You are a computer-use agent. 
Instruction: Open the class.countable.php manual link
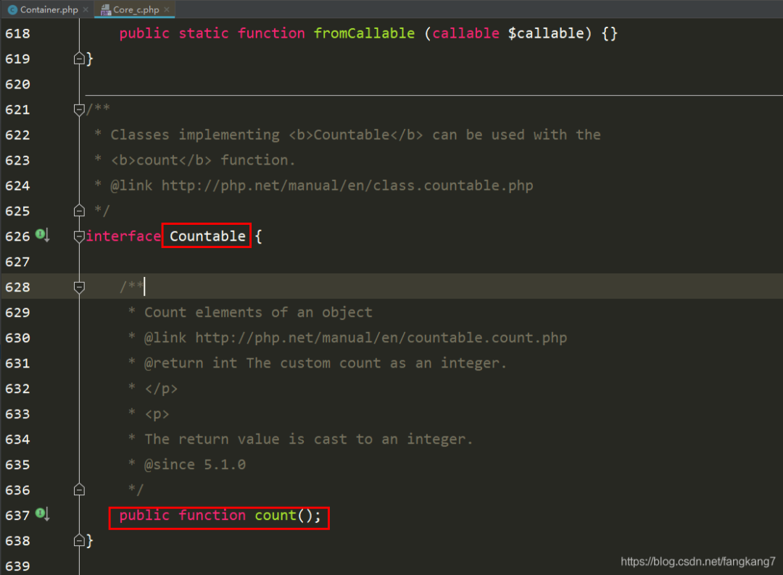(347, 186)
